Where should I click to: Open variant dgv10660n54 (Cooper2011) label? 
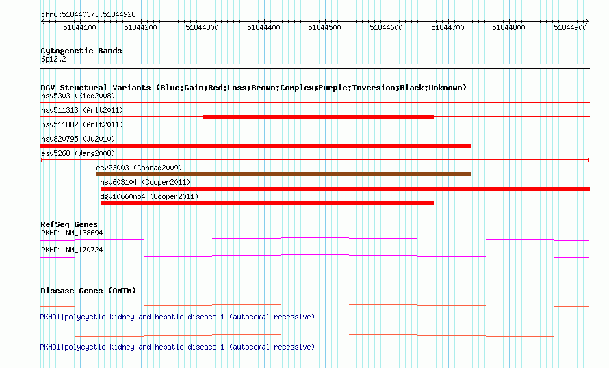(x=149, y=196)
